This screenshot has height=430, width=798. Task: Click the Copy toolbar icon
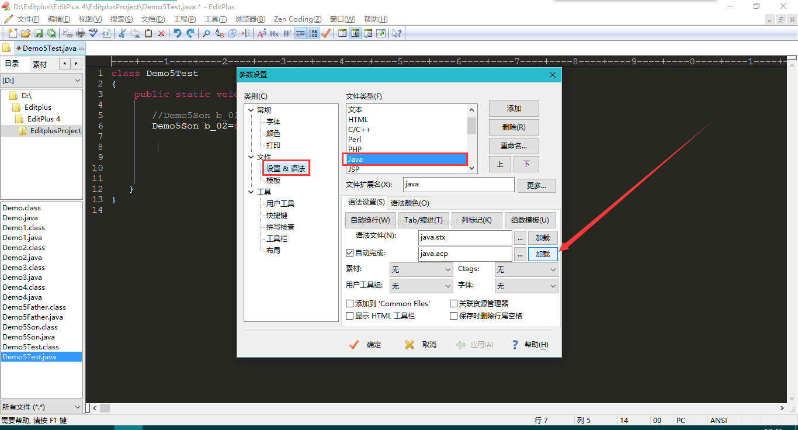(x=136, y=33)
